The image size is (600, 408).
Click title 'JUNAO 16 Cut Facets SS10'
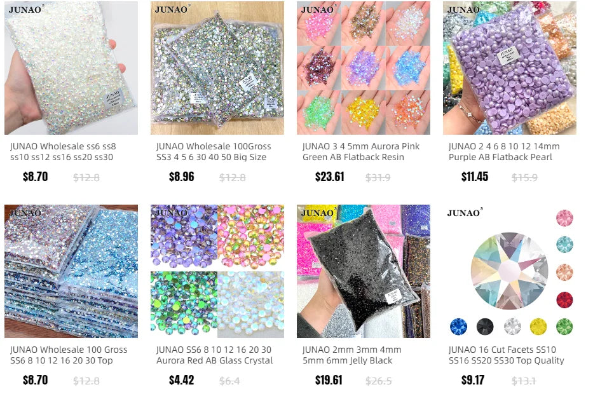[506, 355]
